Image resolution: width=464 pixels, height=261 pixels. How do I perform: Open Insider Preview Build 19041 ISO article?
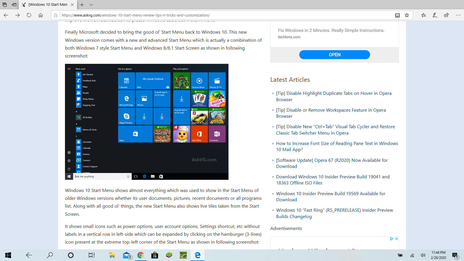[333, 180]
